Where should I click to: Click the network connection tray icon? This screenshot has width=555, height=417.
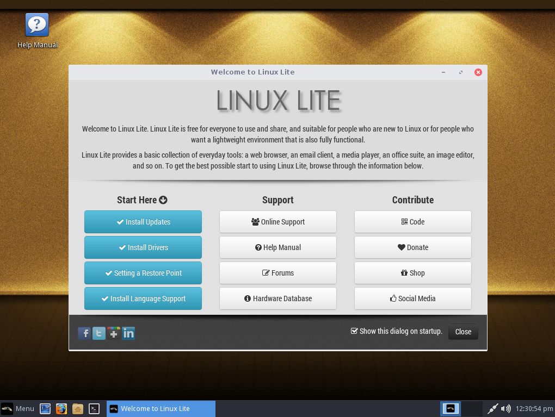492,409
